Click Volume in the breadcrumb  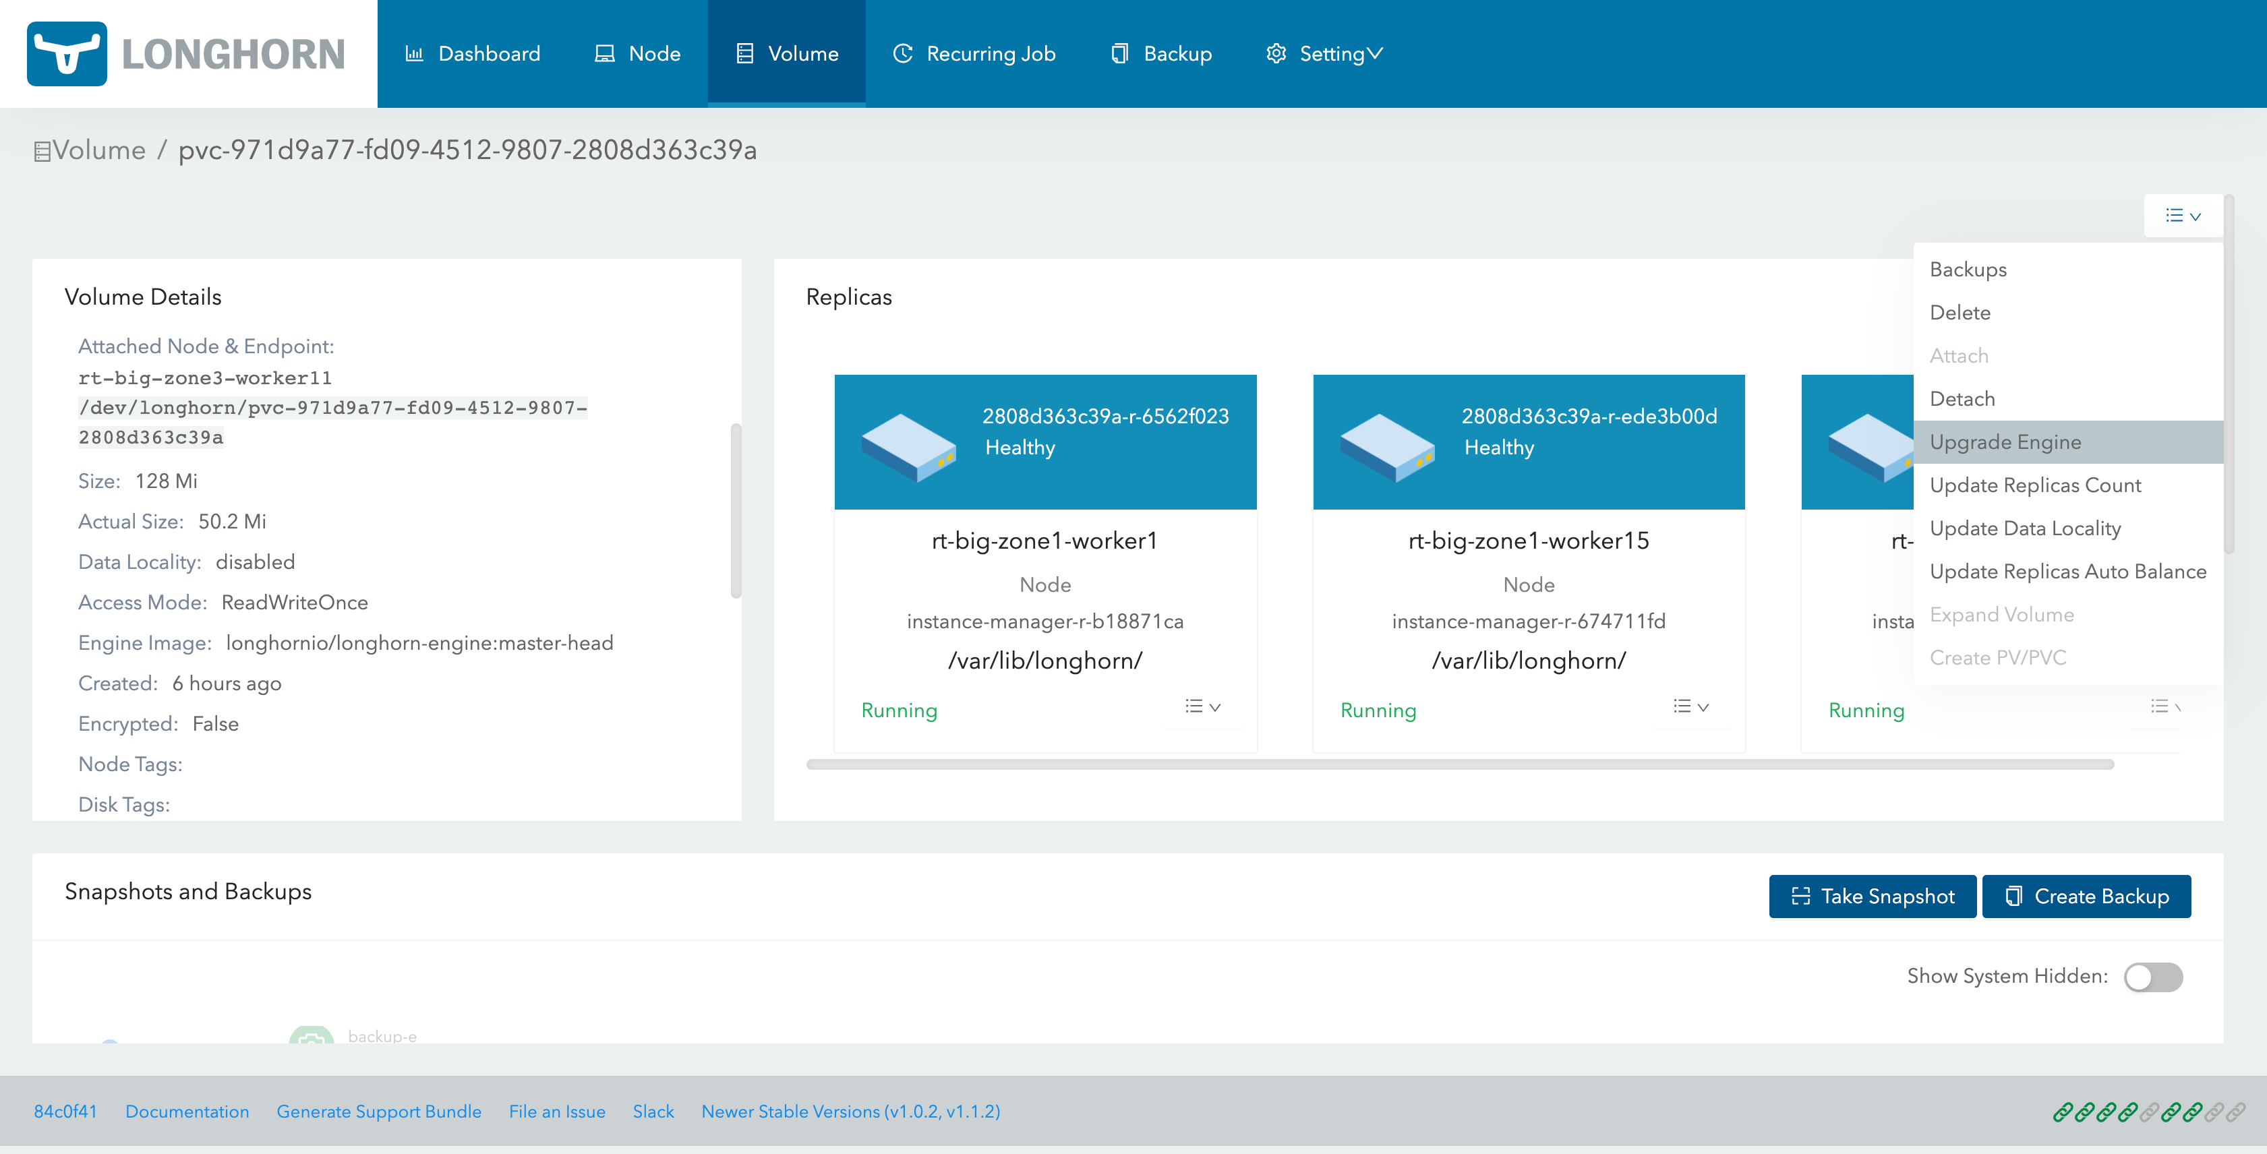tap(98, 150)
